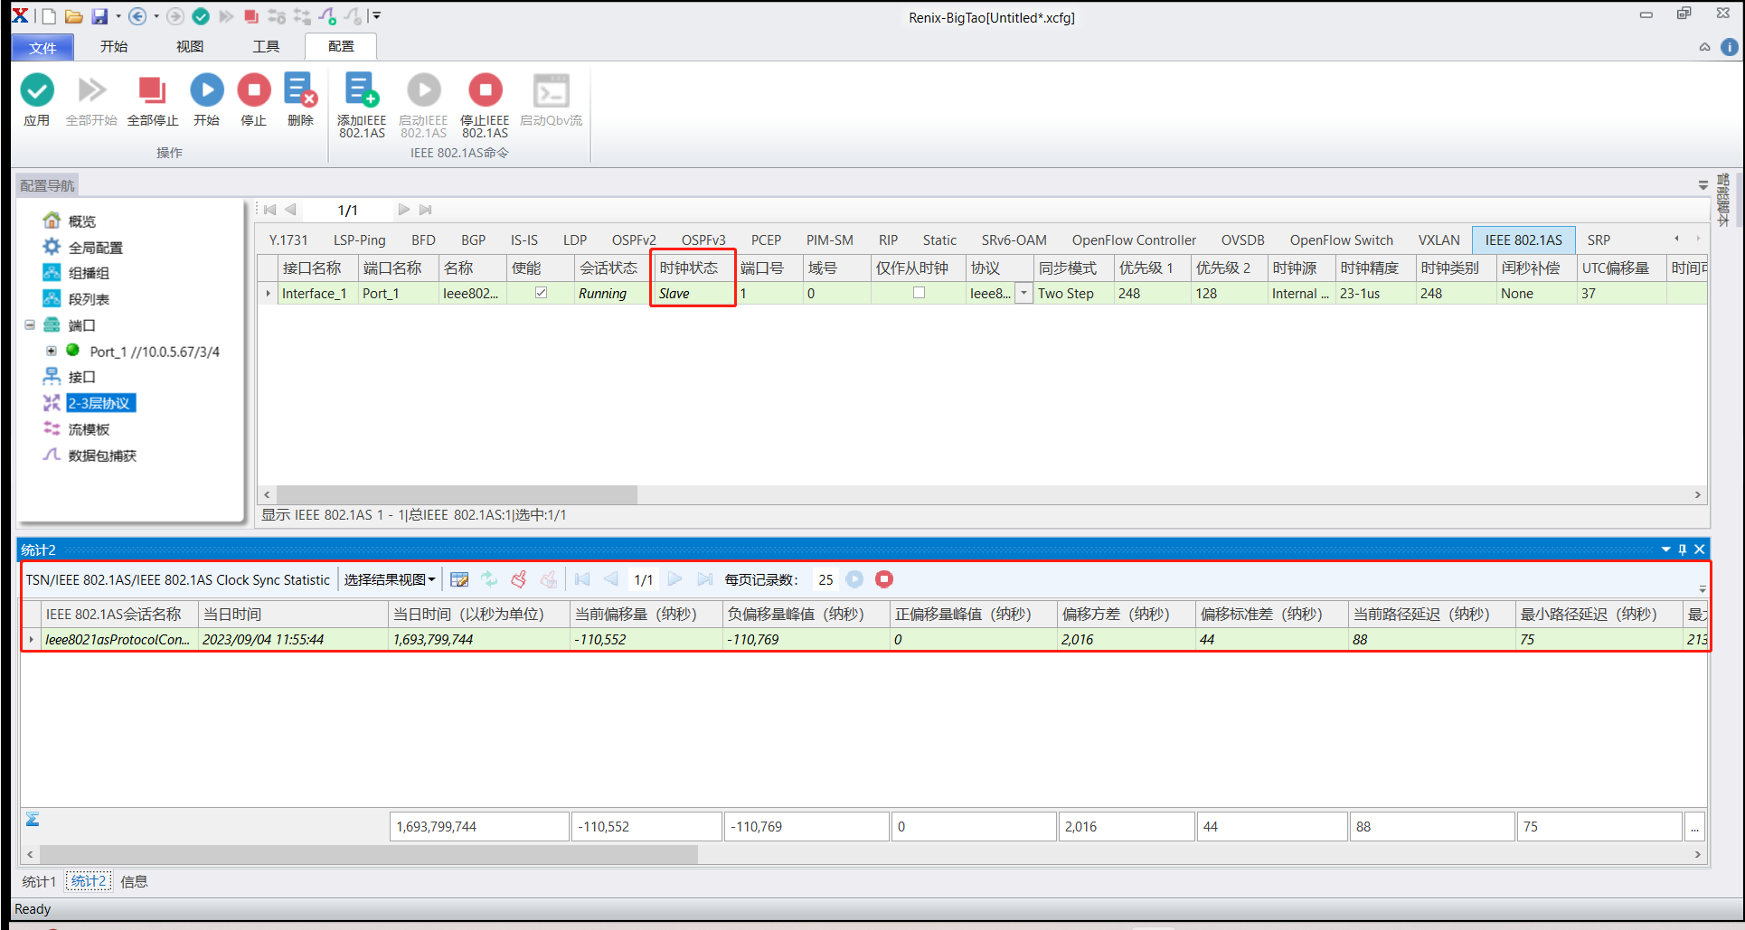Select the SRP protocol tab

pyautogui.click(x=1599, y=240)
